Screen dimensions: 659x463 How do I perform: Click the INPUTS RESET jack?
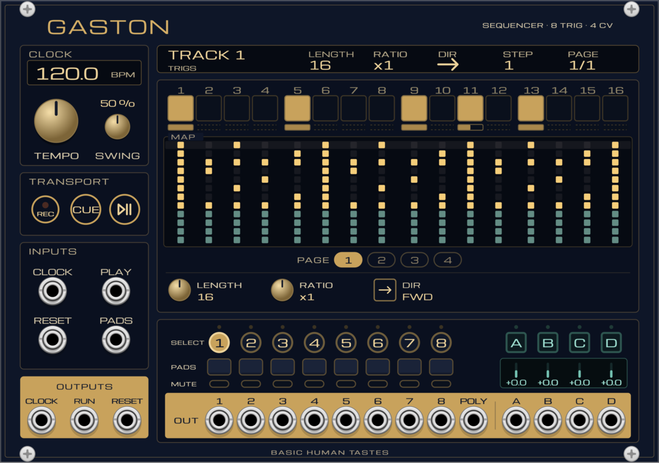click(x=52, y=339)
